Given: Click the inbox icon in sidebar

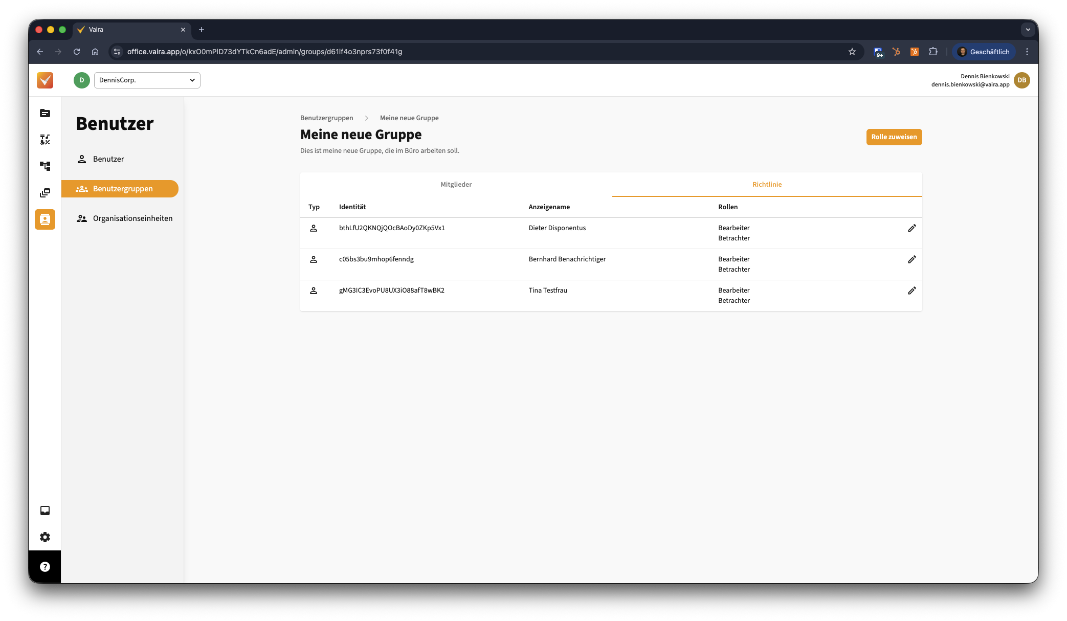Looking at the screenshot, I should tap(45, 511).
